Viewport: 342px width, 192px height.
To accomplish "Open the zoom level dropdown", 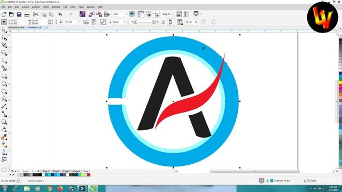I will (126, 14).
